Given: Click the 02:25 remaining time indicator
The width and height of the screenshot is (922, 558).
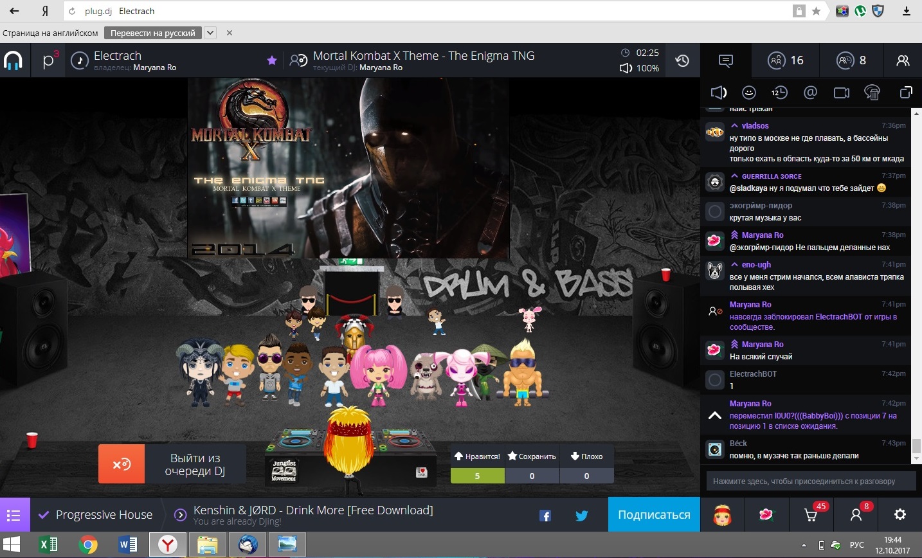Looking at the screenshot, I should click(x=647, y=53).
